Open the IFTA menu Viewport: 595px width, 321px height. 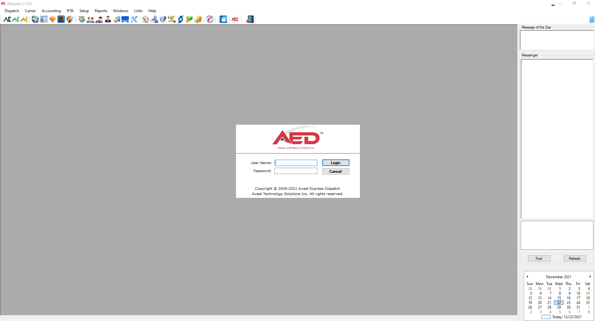click(70, 11)
